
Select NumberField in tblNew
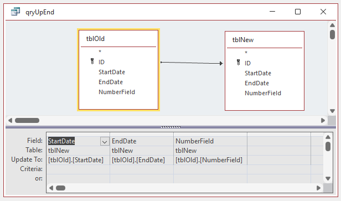coord(263,93)
